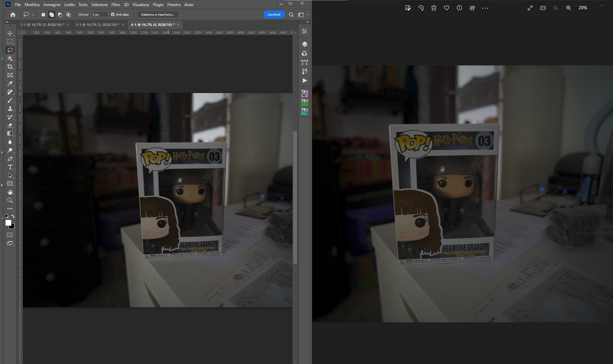
Task: Toggle Quick Mask mode
Action: point(10,235)
